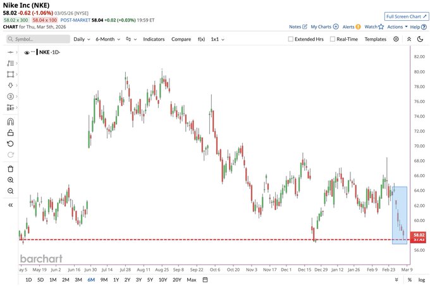Select the 10Y range
The width and height of the screenshot is (430, 286).
(163, 280)
